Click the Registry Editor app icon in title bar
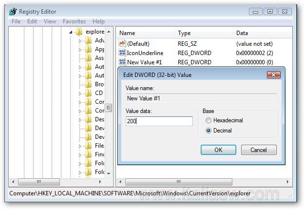This screenshot has width=304, height=209. pos(13,11)
